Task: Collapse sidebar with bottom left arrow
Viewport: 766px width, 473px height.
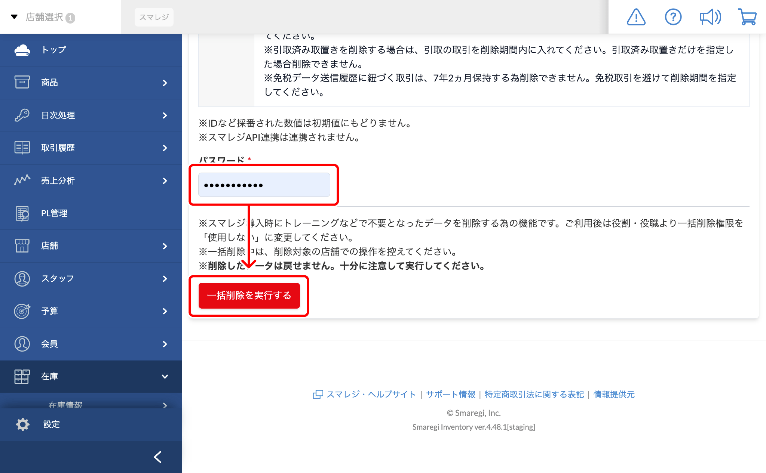Action: tap(158, 457)
